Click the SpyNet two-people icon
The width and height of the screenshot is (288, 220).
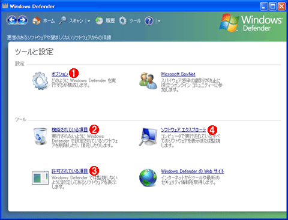(x=148, y=81)
